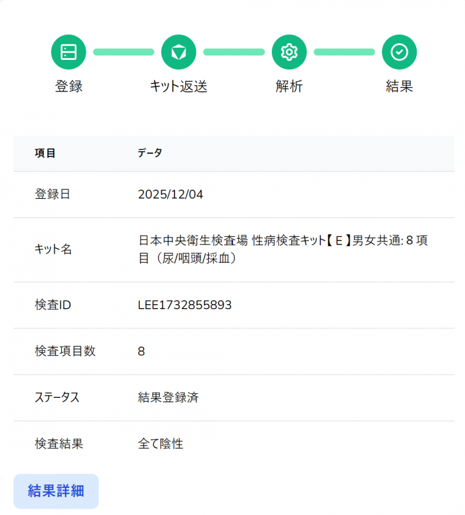
Task: Open the 結果詳細 results detail button
Action: click(x=56, y=491)
